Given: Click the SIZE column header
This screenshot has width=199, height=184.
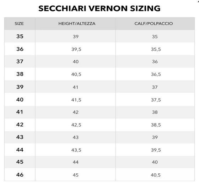Looking at the screenshot, I should (19, 23).
